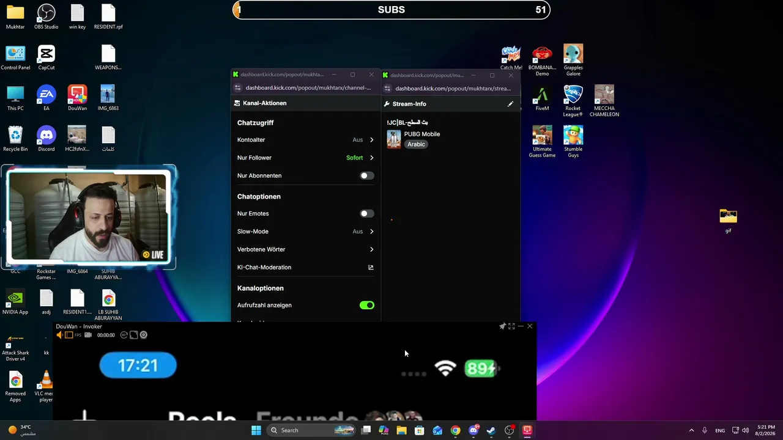This screenshot has height=440, width=783.
Task: Select the This PC desktop icon
Action: tap(15, 98)
